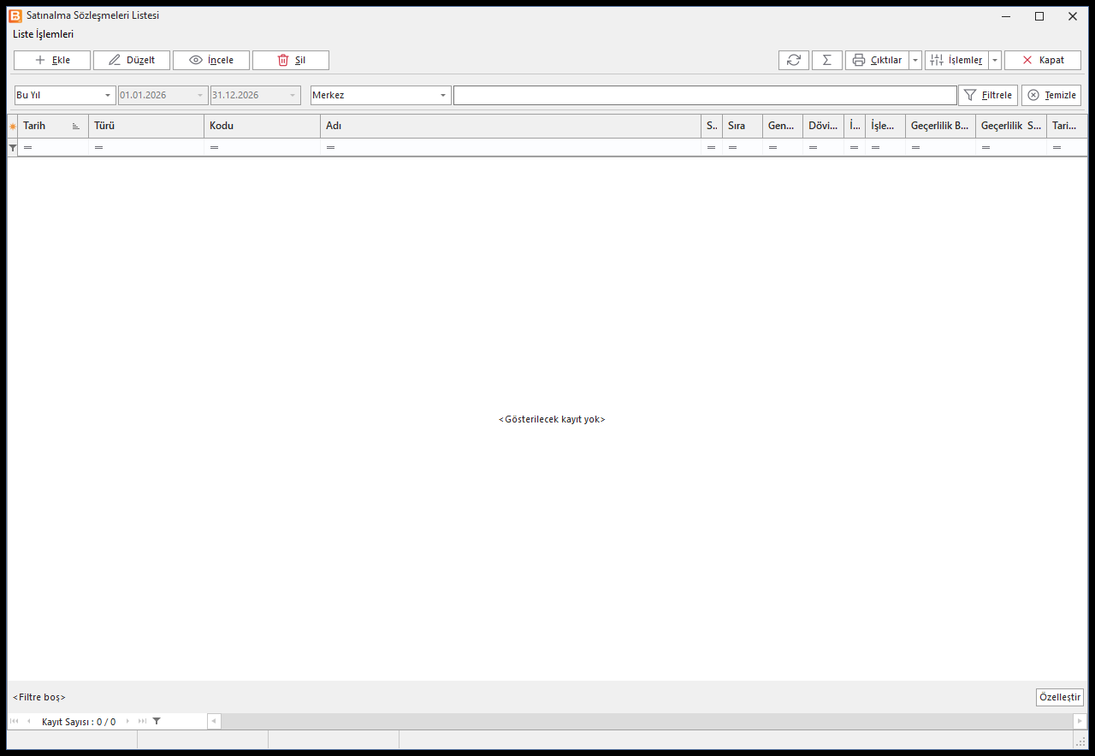Click the Geçerlilik B... column header

pyautogui.click(x=940, y=126)
